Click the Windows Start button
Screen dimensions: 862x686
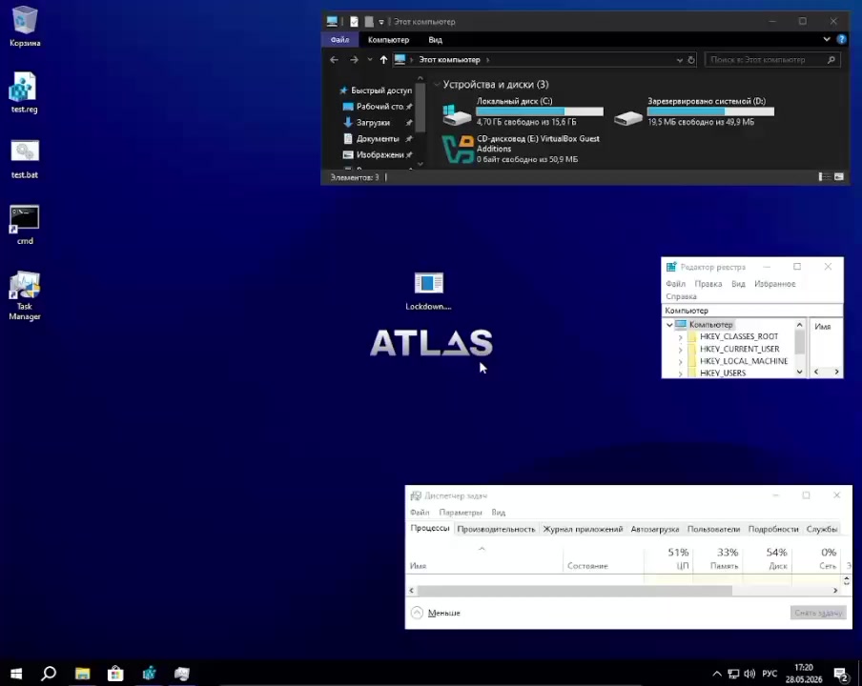(x=16, y=674)
